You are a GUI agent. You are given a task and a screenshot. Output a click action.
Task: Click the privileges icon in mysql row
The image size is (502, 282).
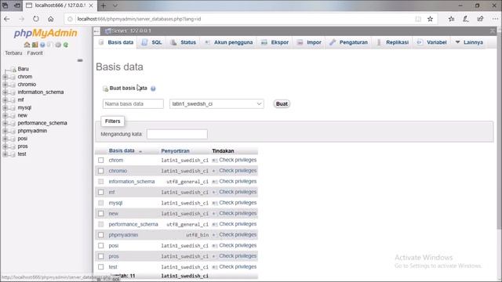(x=215, y=203)
